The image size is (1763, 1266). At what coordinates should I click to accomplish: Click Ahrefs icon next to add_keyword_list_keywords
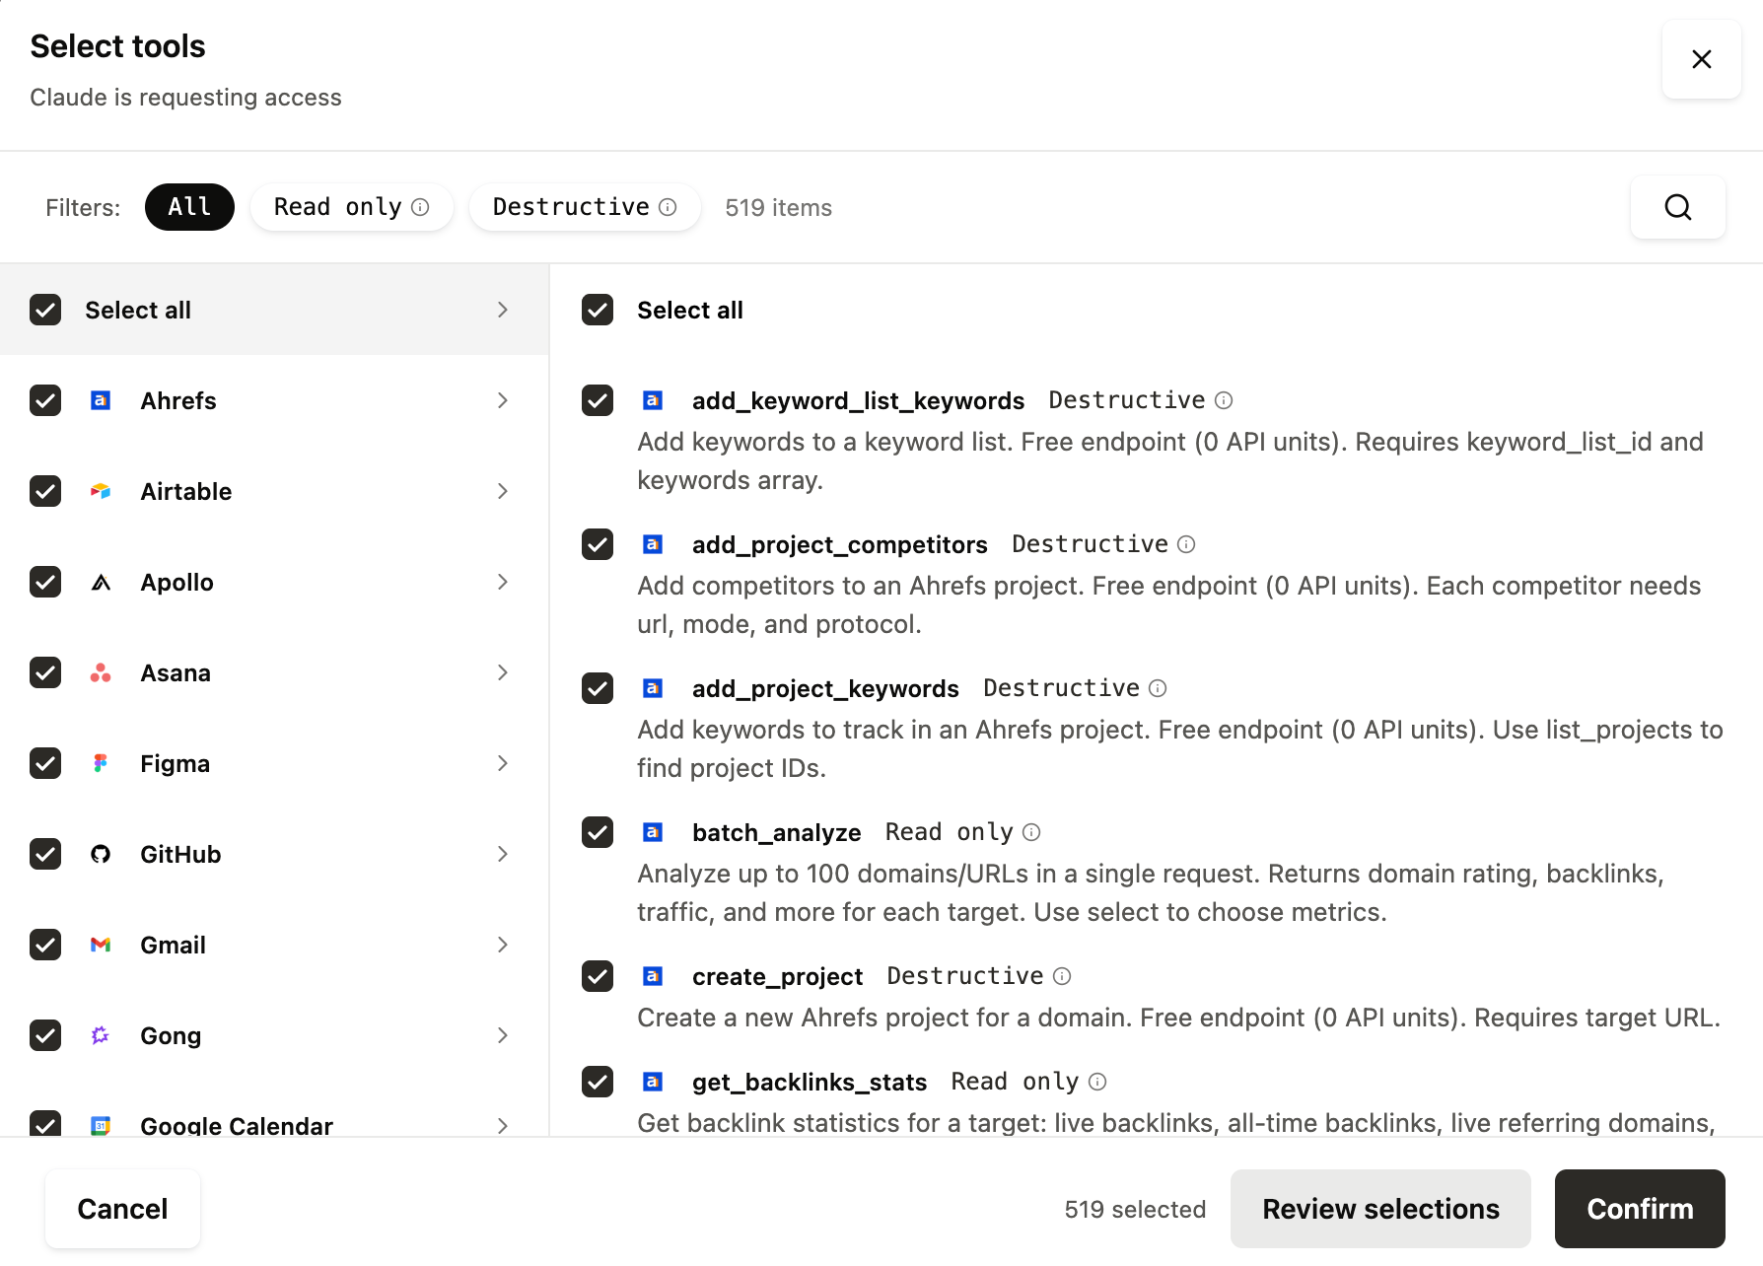pyautogui.click(x=653, y=400)
